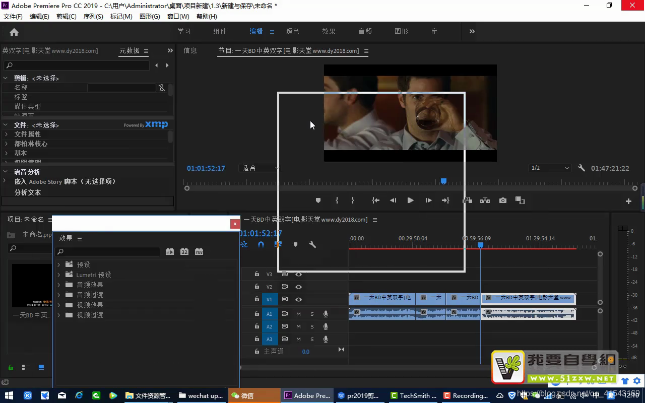Solo the A2 audio track
This screenshot has width=645, height=403.
[312, 326]
